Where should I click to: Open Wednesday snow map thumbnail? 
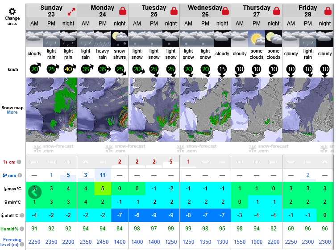coord(205,110)
